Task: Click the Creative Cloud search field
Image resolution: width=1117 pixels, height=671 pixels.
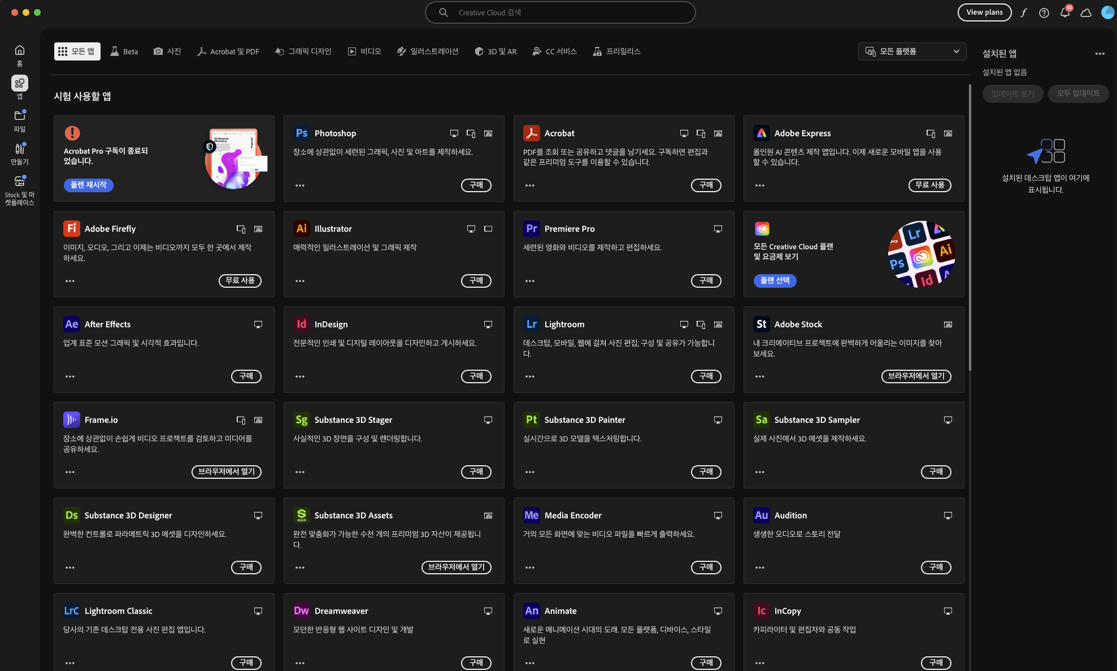Action: click(559, 12)
